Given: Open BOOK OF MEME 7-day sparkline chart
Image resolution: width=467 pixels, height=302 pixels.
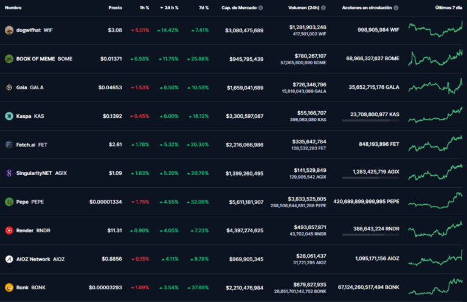Looking at the screenshot, I should pyautogui.click(x=435, y=58).
